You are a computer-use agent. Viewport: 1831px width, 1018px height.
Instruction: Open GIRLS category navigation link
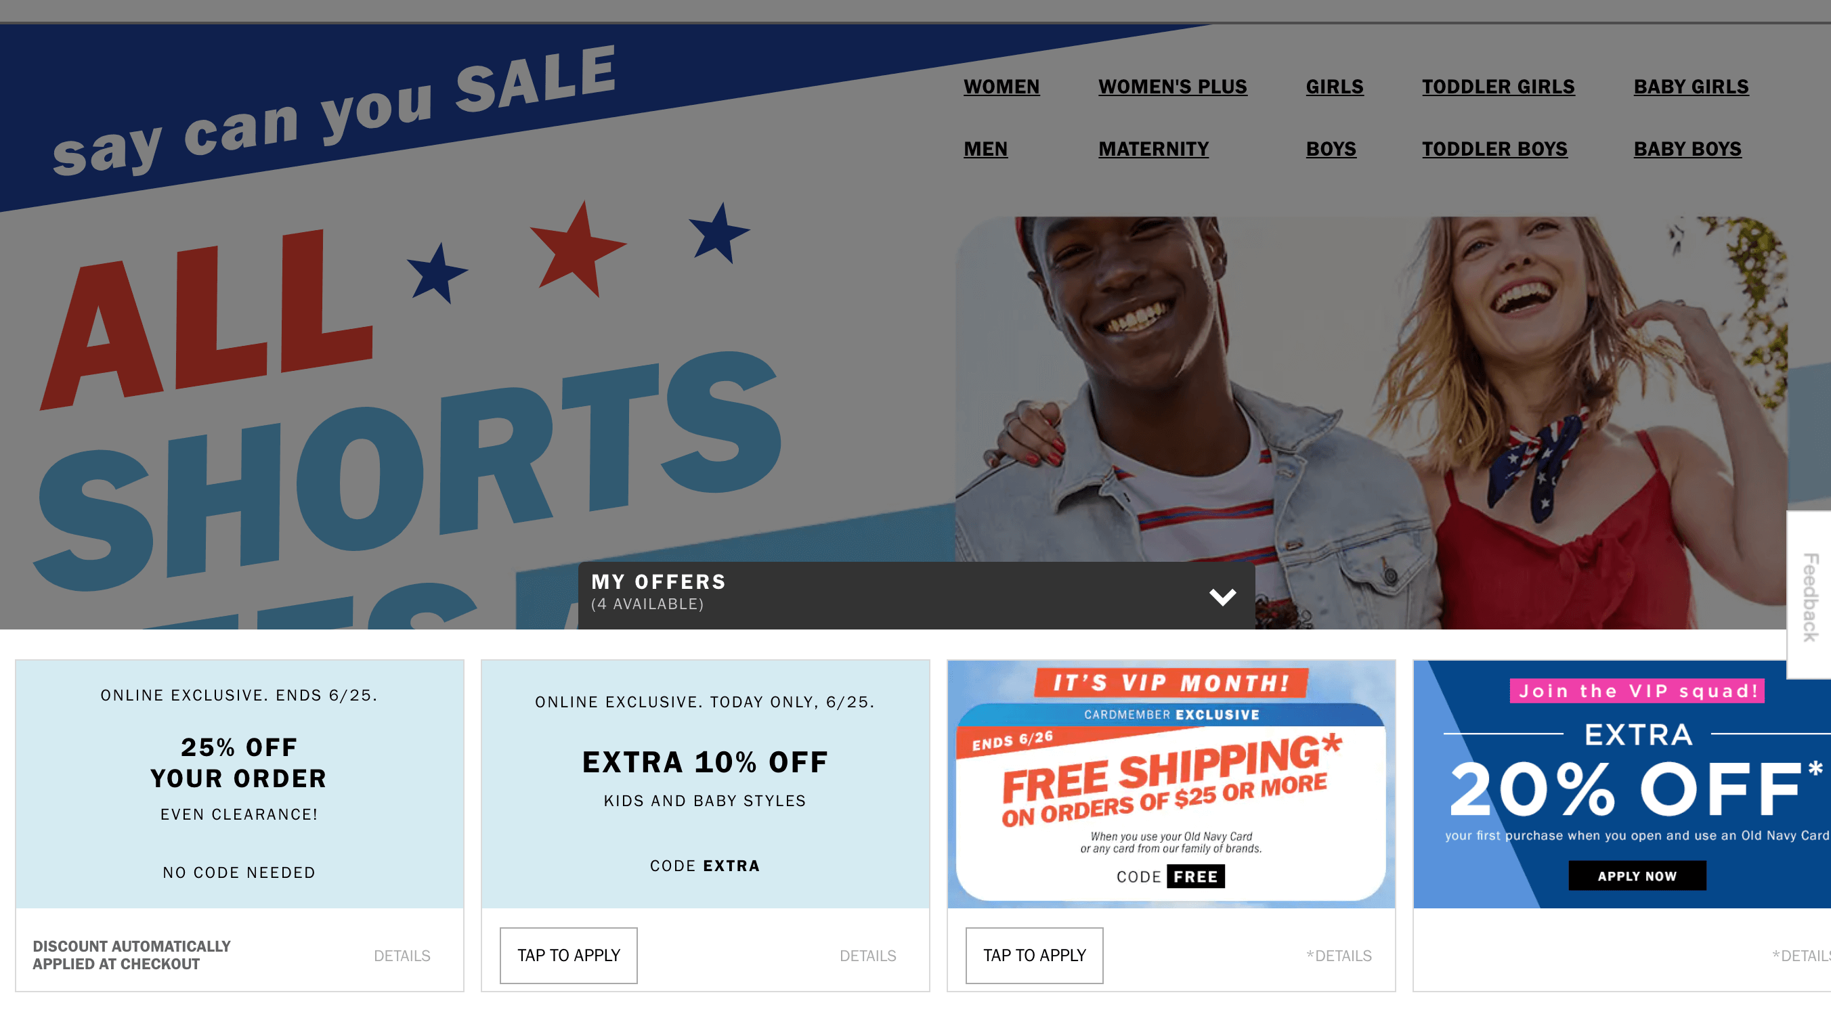(x=1335, y=85)
